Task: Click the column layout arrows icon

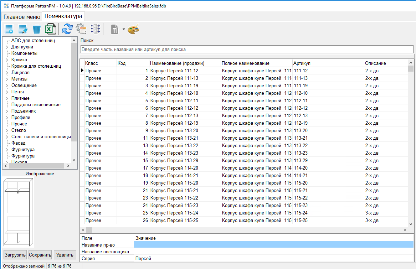Action: click(x=96, y=29)
